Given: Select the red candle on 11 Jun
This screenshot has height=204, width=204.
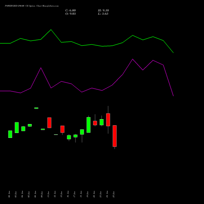Looking at the screenshot, I should [x=49, y=123].
